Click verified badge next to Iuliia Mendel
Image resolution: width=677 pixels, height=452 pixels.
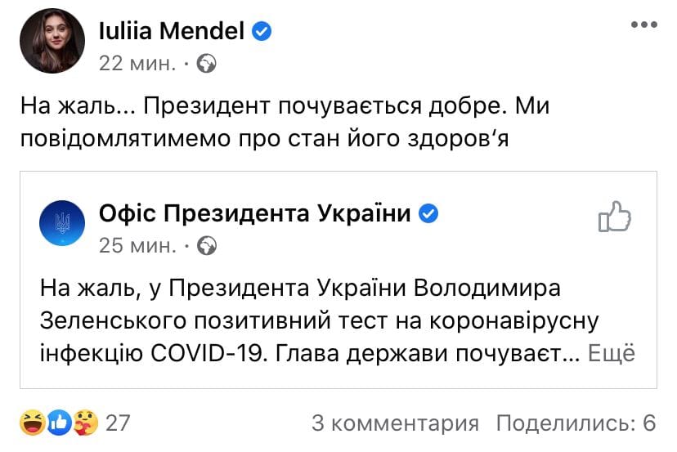click(262, 32)
